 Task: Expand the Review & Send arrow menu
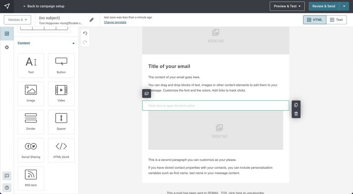pos(344,6)
